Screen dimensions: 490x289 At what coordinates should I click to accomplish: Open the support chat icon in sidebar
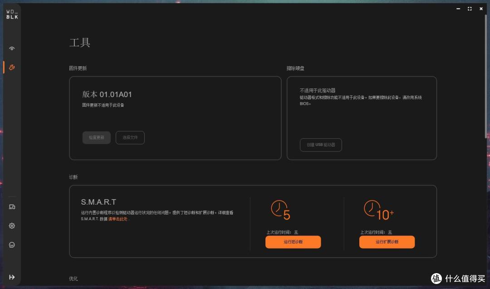tap(12, 245)
